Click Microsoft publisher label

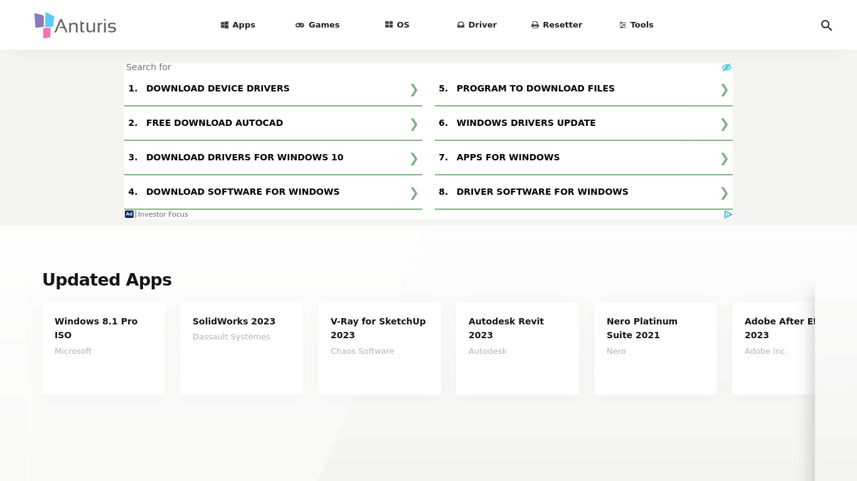tap(73, 351)
